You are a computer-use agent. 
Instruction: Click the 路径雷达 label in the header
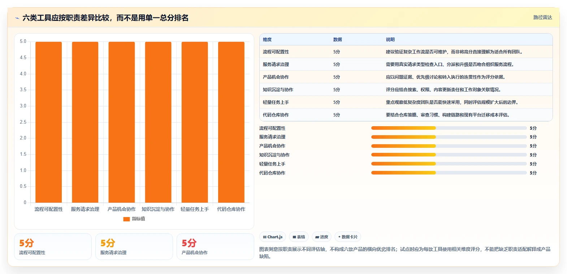coord(542,17)
